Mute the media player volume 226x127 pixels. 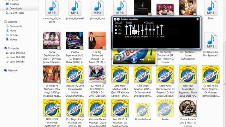[x=149, y=60]
